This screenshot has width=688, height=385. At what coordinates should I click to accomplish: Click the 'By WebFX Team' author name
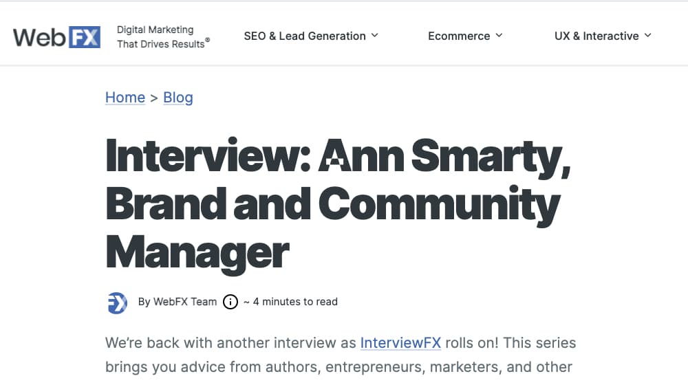coord(178,302)
